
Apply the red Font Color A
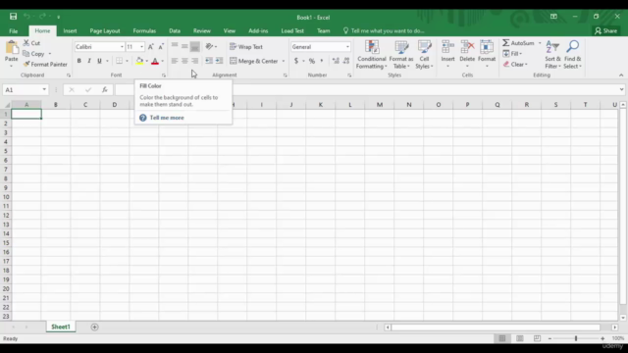[x=155, y=61]
